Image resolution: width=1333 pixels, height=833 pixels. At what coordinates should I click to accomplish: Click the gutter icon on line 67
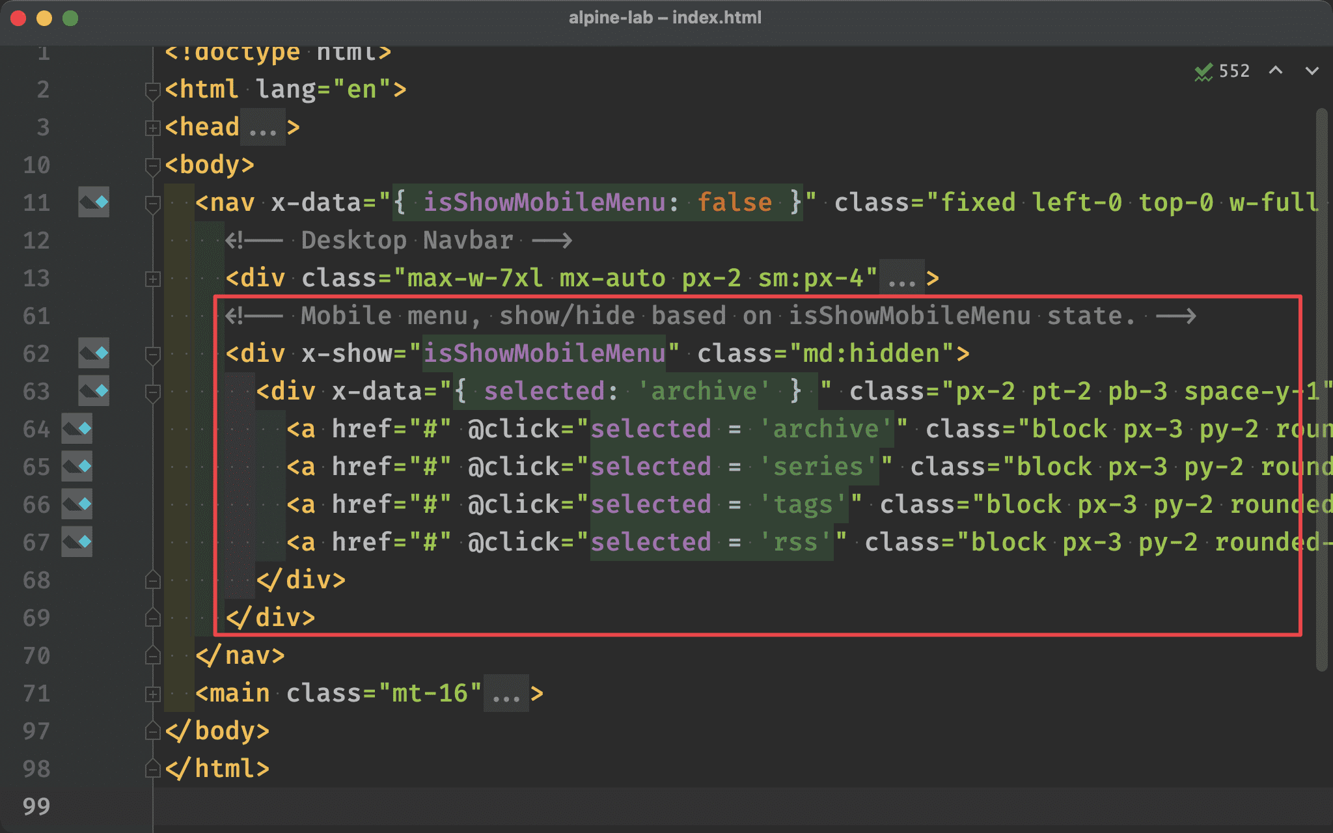pyautogui.click(x=77, y=542)
